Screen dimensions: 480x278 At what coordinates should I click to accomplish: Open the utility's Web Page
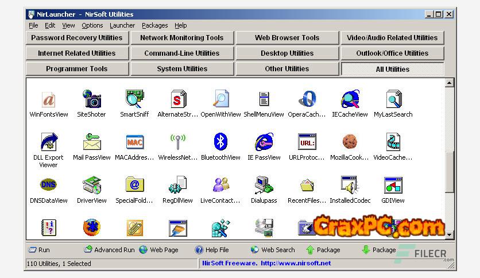(x=158, y=250)
